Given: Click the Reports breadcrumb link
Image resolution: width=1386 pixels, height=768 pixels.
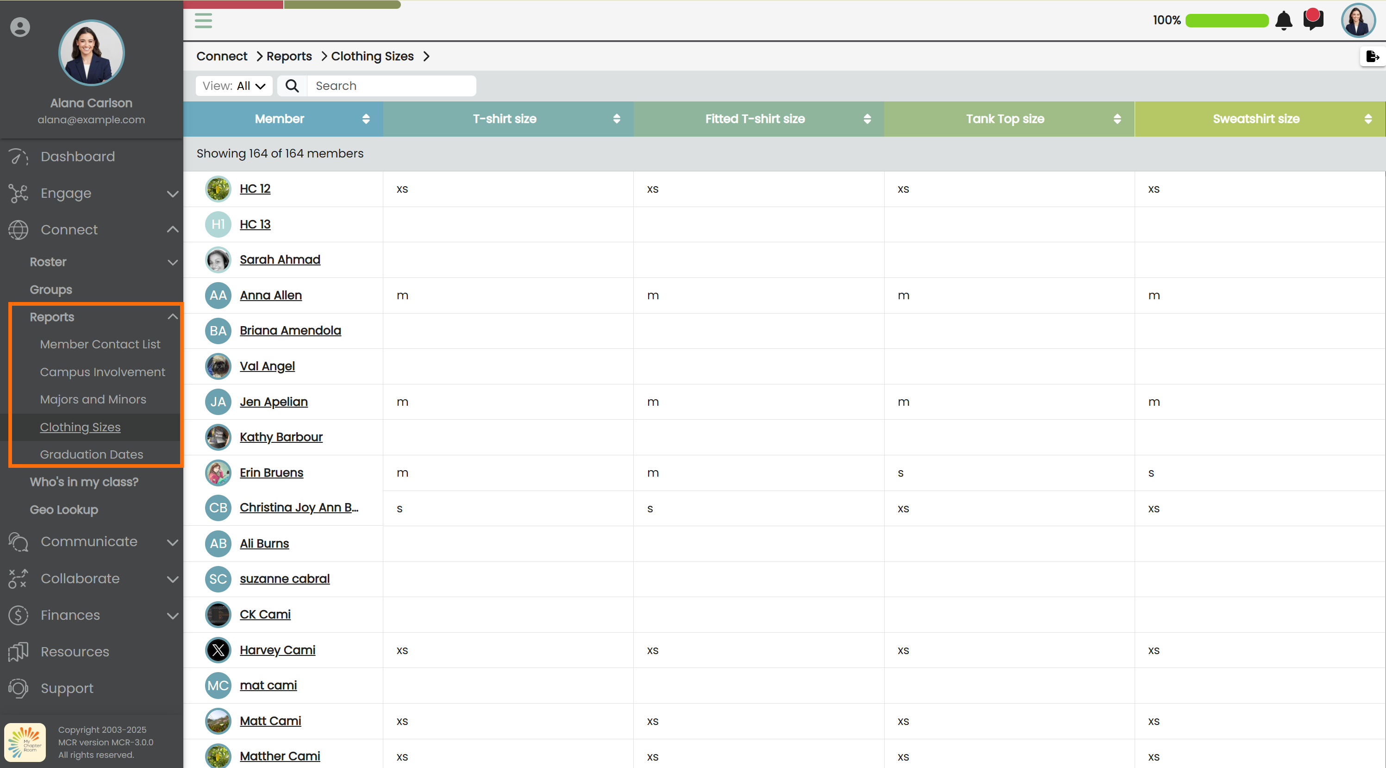Looking at the screenshot, I should (289, 56).
